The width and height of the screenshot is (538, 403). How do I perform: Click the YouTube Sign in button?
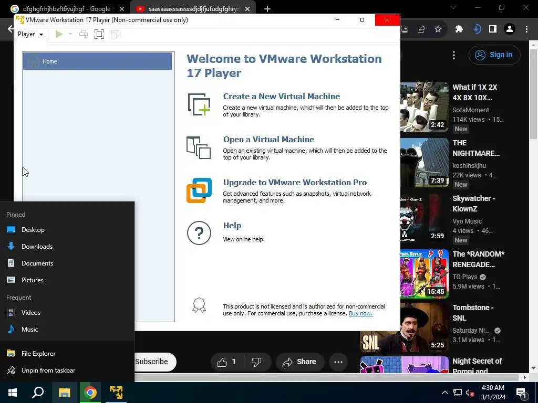[x=494, y=55]
